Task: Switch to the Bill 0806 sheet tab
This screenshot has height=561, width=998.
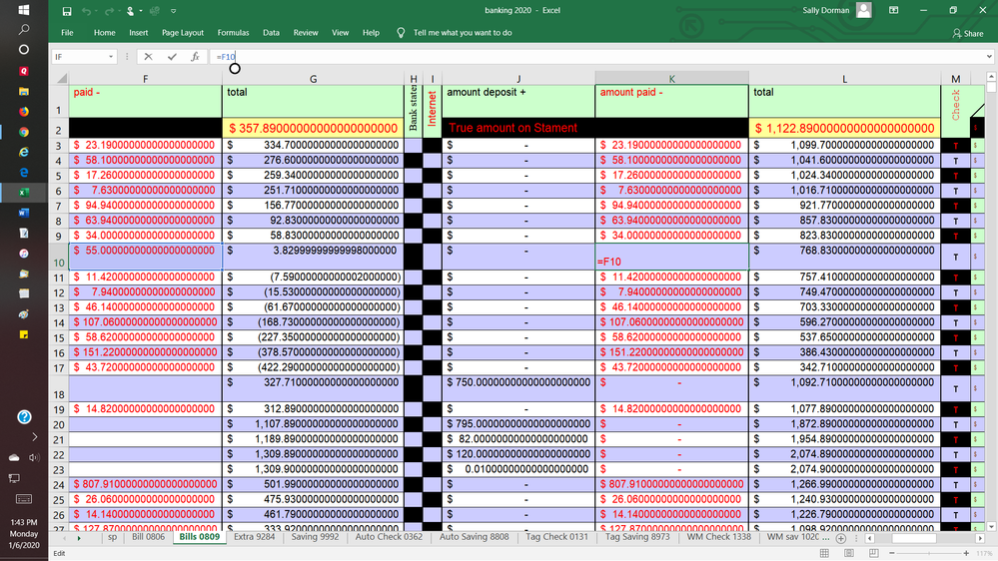Action: point(148,537)
